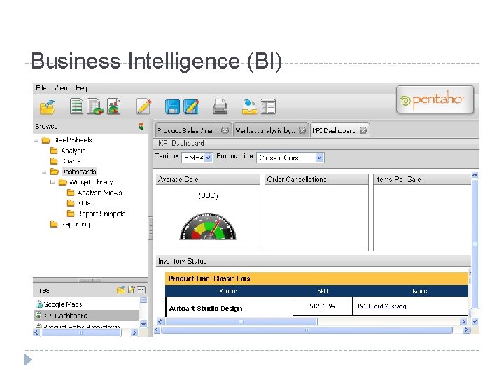Select the Analysis Views folder
This screenshot has width=504, height=378.
100,192
